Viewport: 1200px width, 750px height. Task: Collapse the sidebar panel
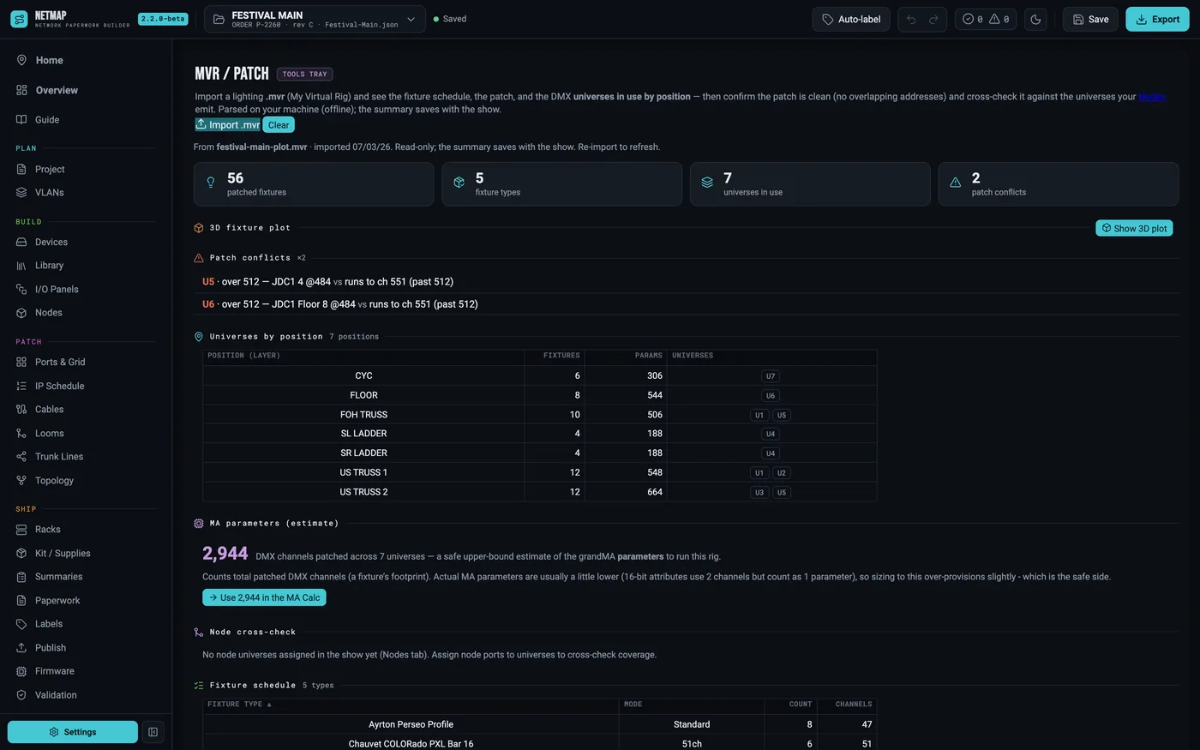[x=153, y=732]
